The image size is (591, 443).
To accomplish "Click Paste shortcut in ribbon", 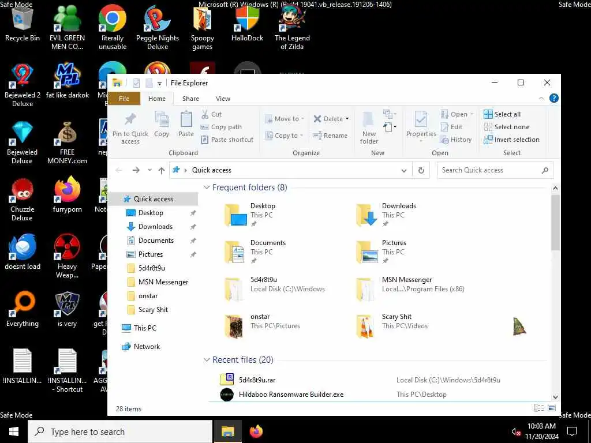I will click(227, 140).
